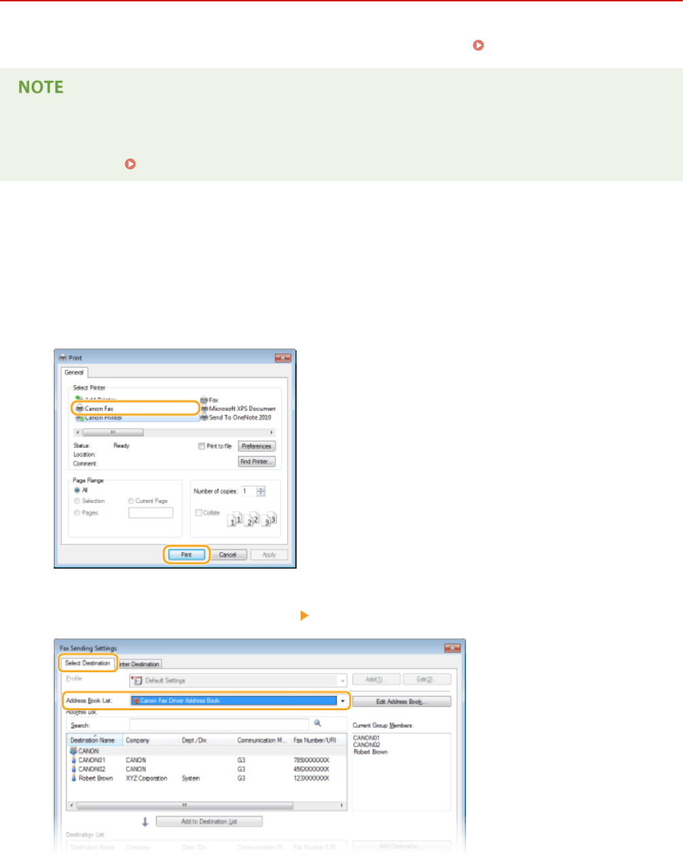Viewport: 683px width, 857px height.
Task: Select the All page range option
Action: pyautogui.click(x=77, y=490)
